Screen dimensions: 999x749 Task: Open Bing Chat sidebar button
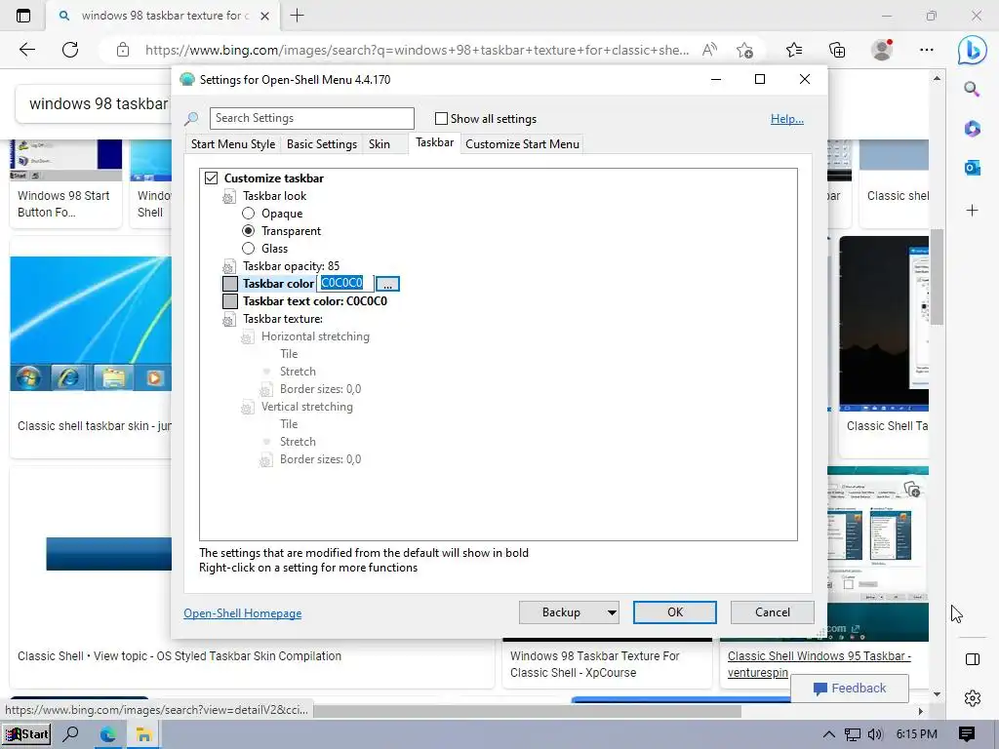(973, 50)
